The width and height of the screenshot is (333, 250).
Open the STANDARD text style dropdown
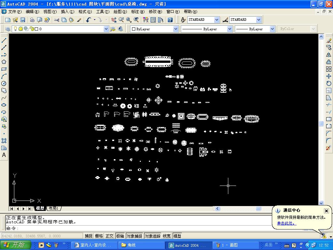(x=217, y=20)
